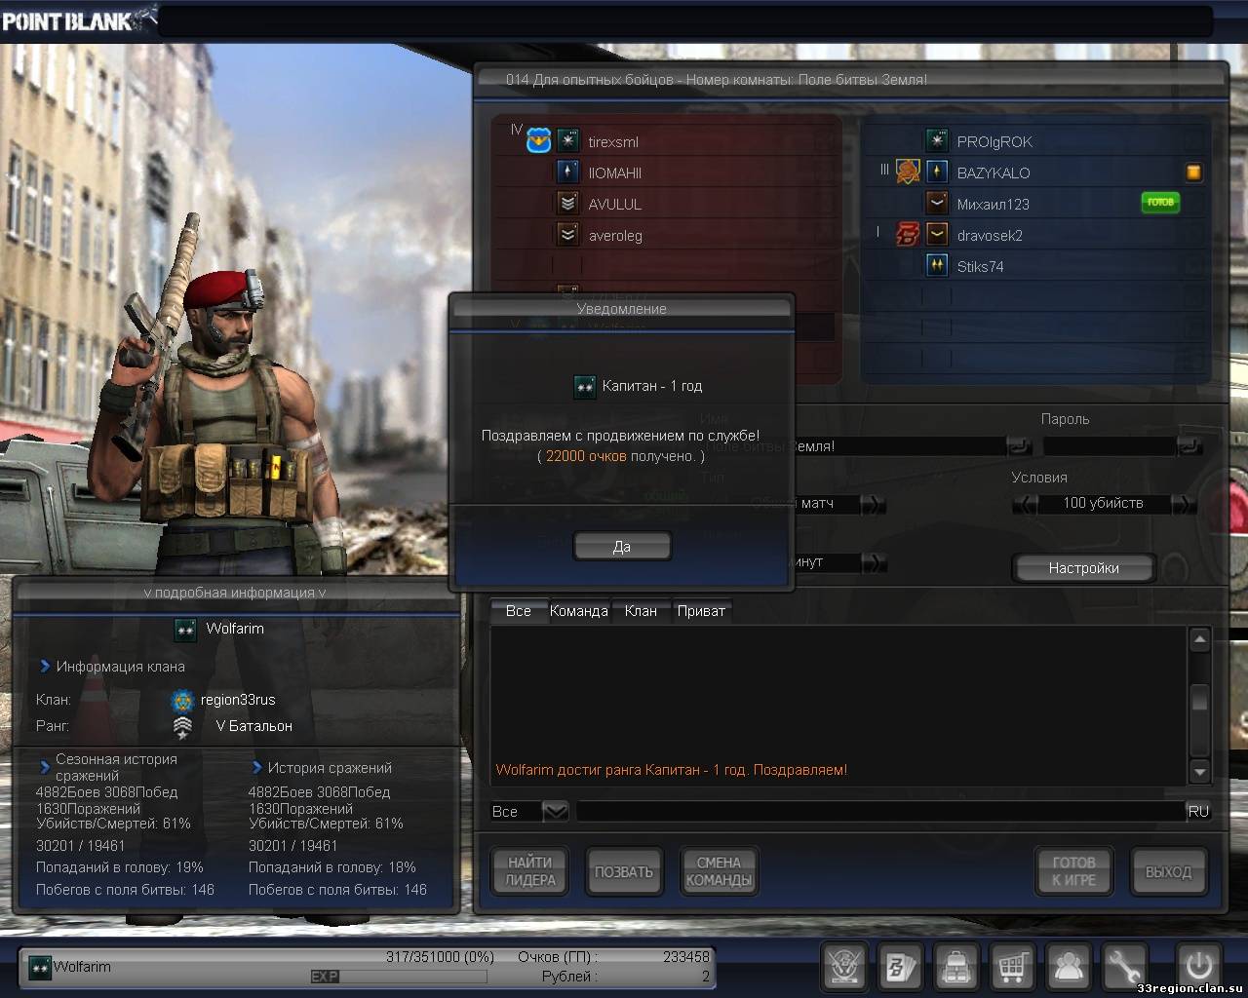Click the arrow beside the минут time field
The image size is (1248, 998).
point(874,562)
